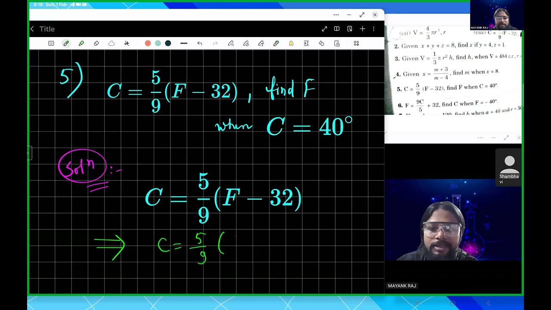Image resolution: width=551 pixels, height=310 pixels.
Task: Click the MAYANK RAJ name label
Action: [402, 286]
